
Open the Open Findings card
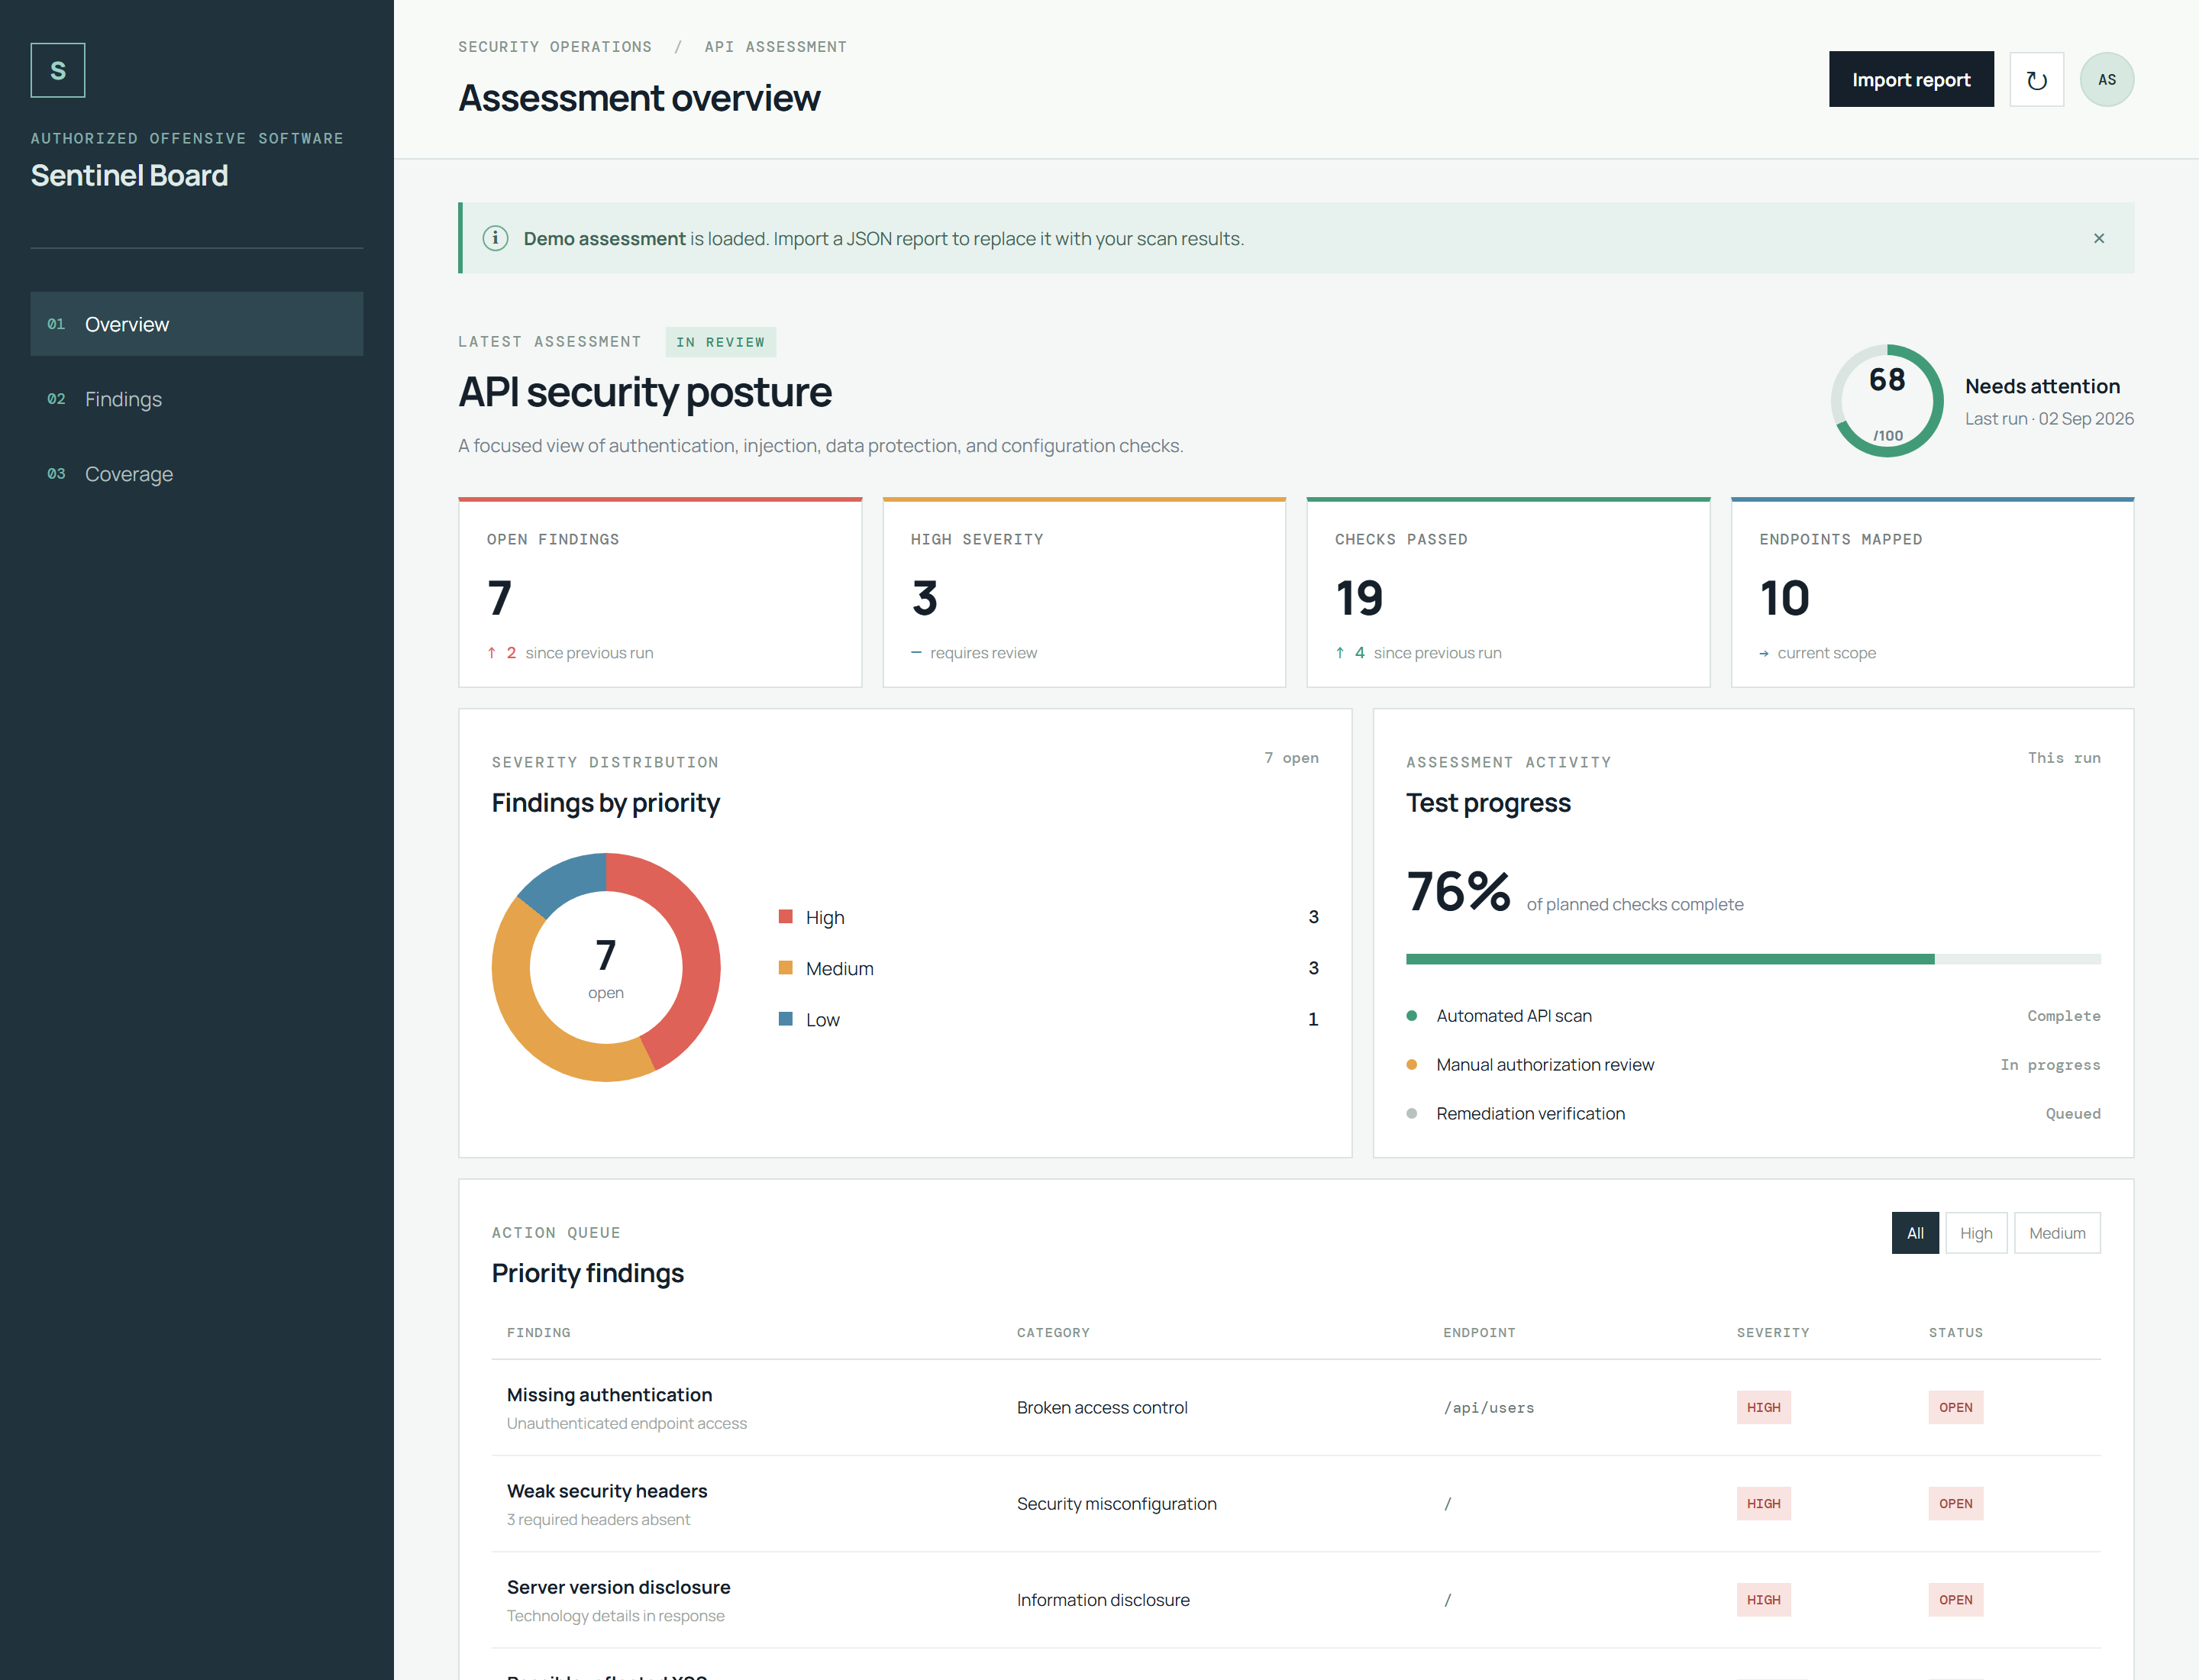point(659,592)
